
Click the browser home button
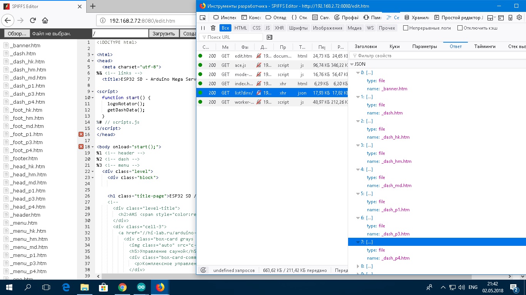coord(45,21)
